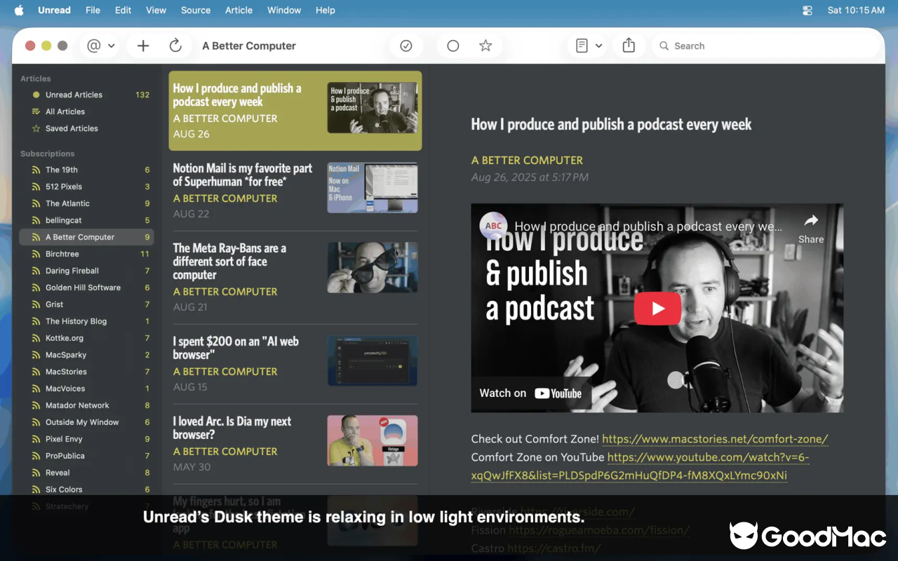The image size is (898, 561).
Task: Click into the Search field
Action: [766, 46]
